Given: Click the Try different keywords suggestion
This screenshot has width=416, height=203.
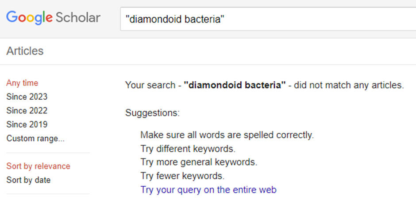Looking at the screenshot, I should click(x=188, y=149).
